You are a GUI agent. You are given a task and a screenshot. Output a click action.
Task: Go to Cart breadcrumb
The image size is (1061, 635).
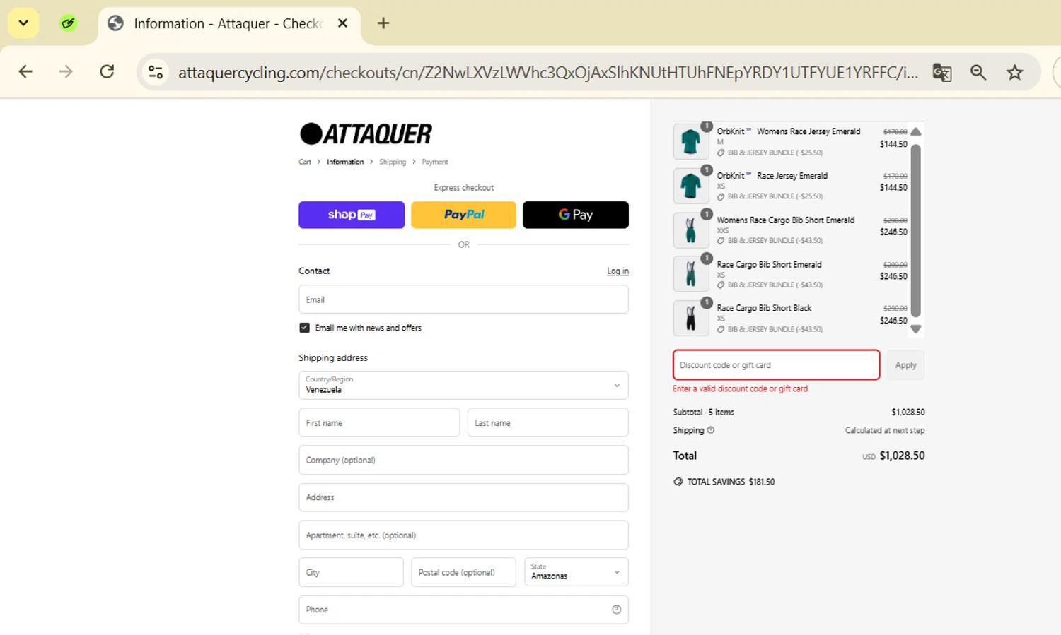[x=305, y=162]
